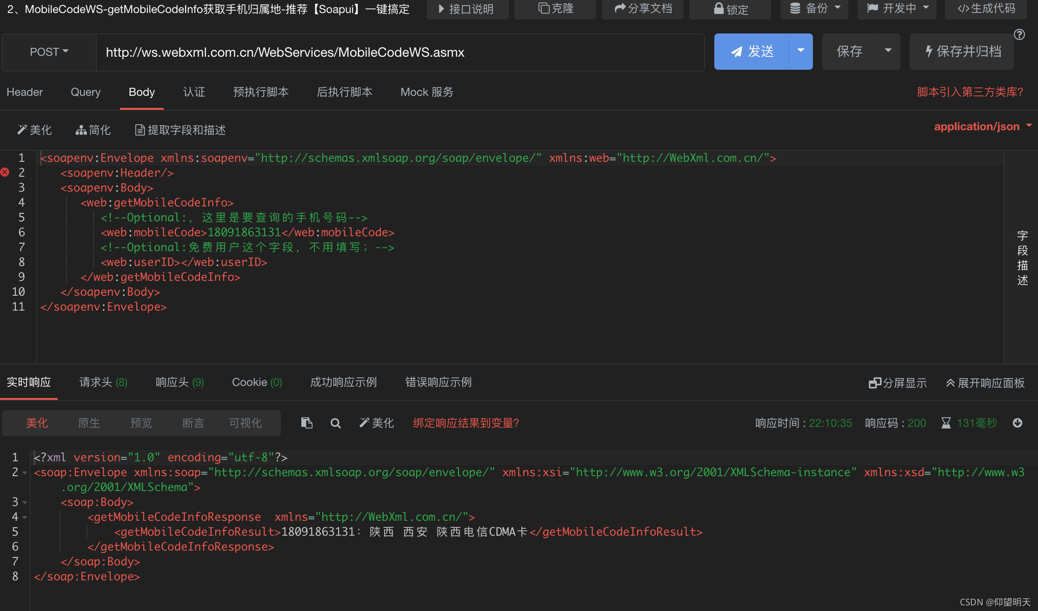
Task: Open the 认证 authentication tab
Action: [x=194, y=92]
